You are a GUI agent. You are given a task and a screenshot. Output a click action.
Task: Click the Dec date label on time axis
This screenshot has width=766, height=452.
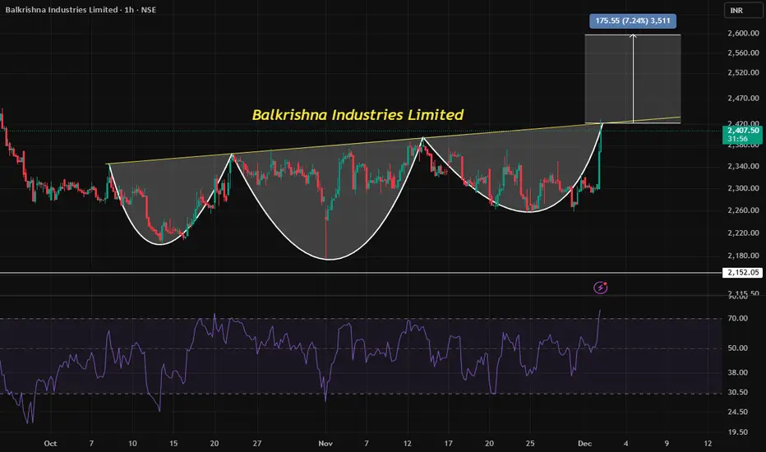point(584,443)
